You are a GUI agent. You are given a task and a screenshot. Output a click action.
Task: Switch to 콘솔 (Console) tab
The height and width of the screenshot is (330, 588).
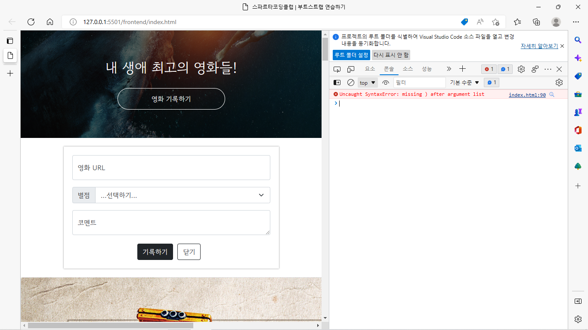tap(389, 69)
